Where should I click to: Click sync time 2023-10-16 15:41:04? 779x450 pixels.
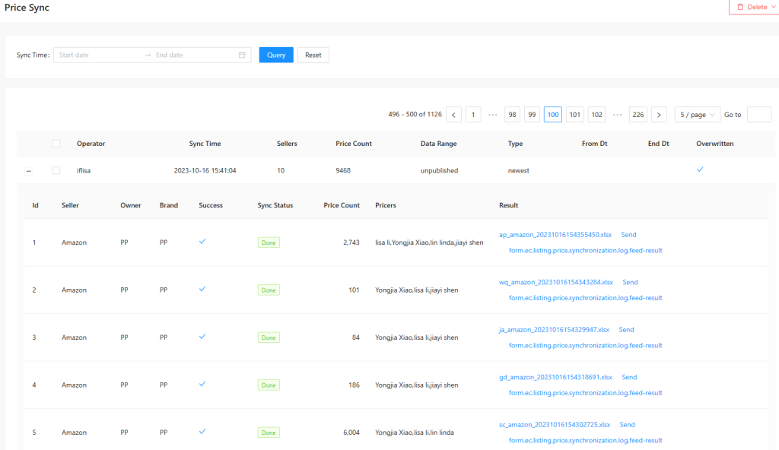(x=205, y=170)
